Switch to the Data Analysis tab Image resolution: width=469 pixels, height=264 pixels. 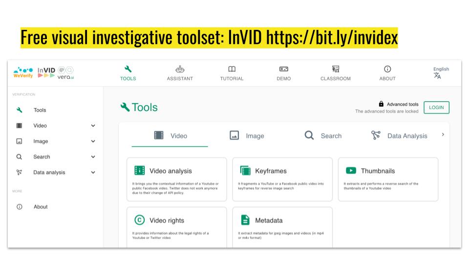point(399,136)
